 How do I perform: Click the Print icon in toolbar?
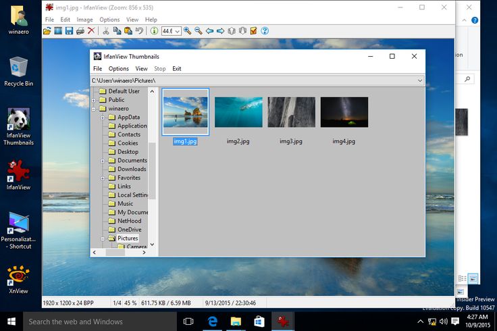pos(80,31)
